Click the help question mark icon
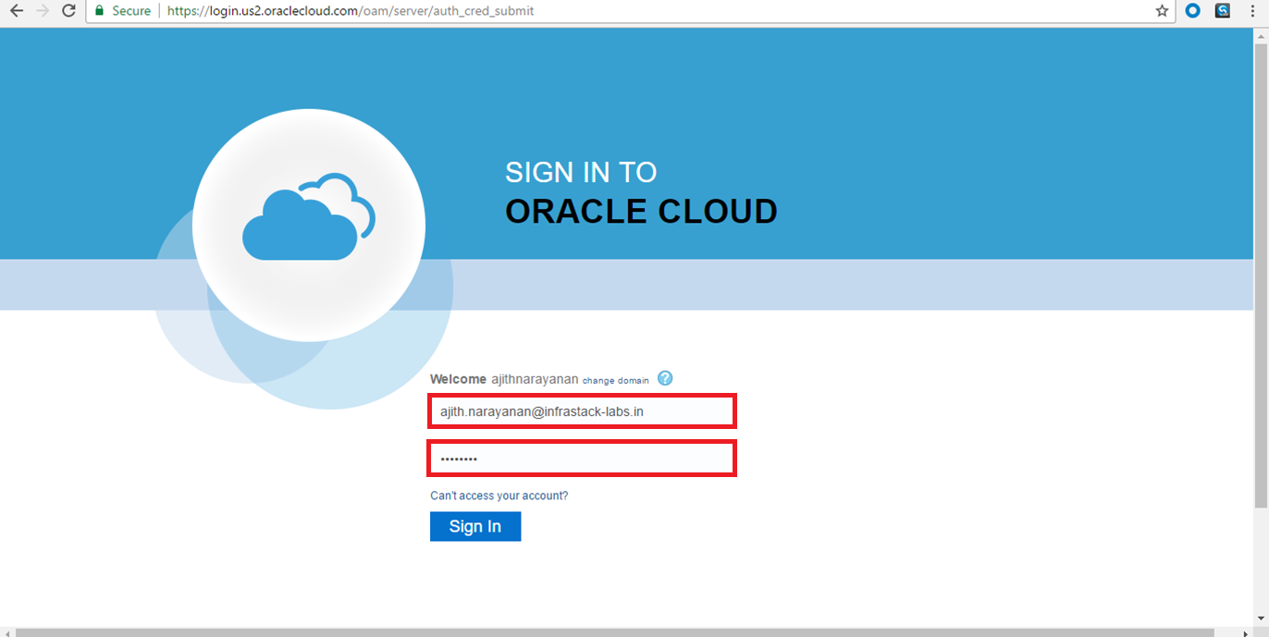 [x=665, y=378]
